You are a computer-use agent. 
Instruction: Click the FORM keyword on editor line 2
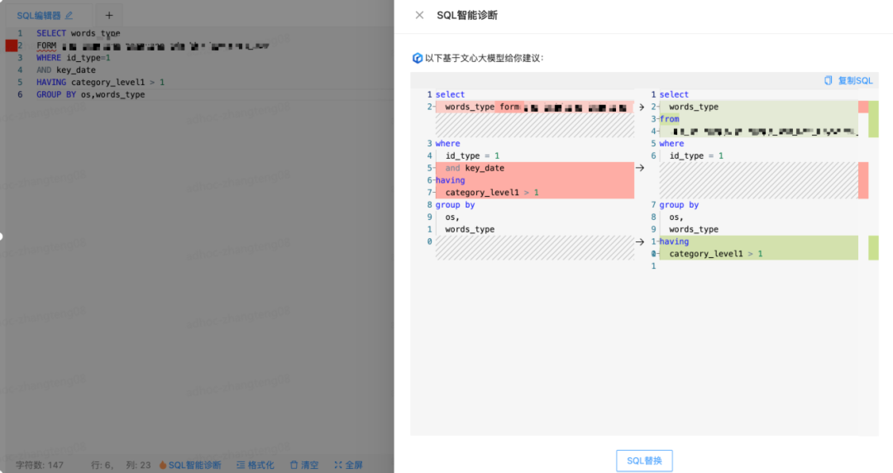coord(46,45)
